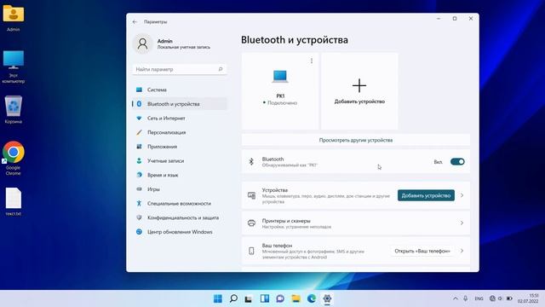Expand Принтеры и сканеры chevron
The height and width of the screenshot is (307, 545).
(x=462, y=223)
